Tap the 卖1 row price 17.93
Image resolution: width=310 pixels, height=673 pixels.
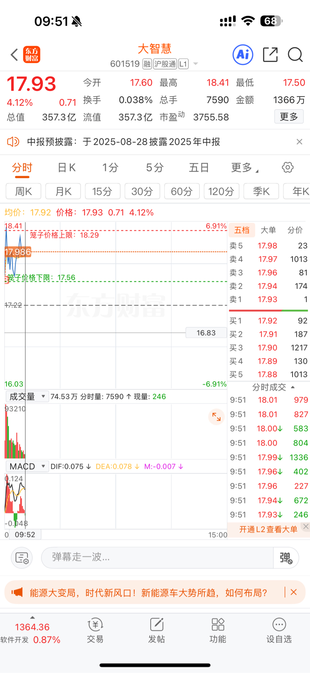pyautogui.click(x=268, y=300)
